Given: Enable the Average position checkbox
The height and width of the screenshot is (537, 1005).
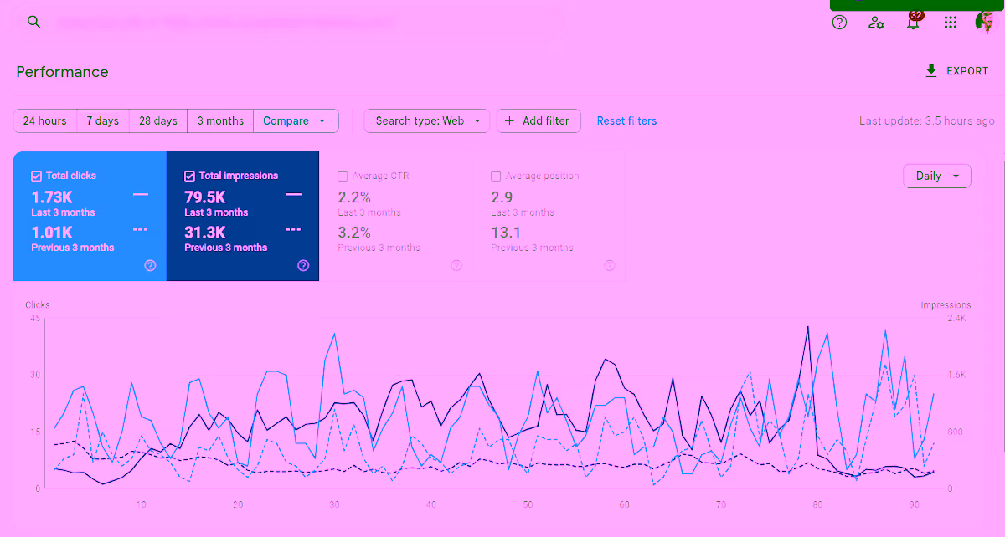Looking at the screenshot, I should click(x=496, y=176).
